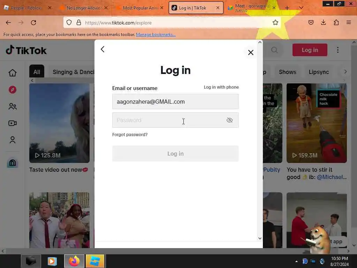The image size is (357, 268).
Task: Open Profile sidebar icon
Action: [x=13, y=140]
